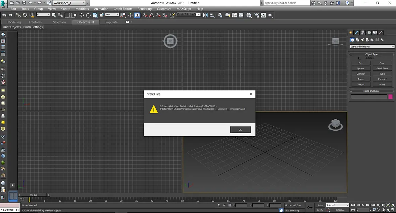Screen dimensions: 396x213
Task: Collapse the Name and Color rollout
Action: point(371,91)
